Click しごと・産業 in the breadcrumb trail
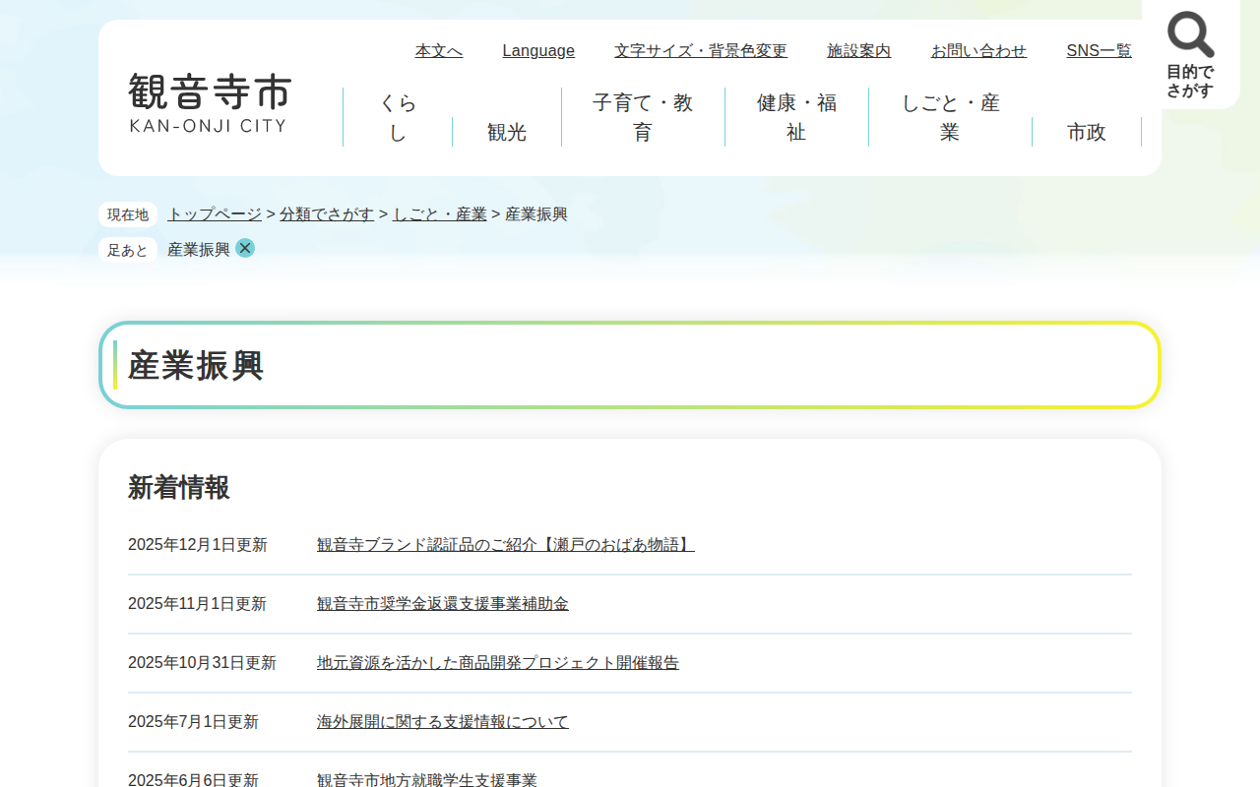 [440, 214]
